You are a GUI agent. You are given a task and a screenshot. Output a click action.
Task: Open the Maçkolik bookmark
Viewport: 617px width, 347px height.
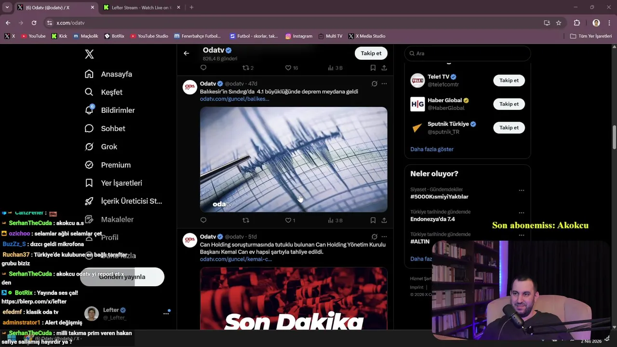[x=86, y=36]
